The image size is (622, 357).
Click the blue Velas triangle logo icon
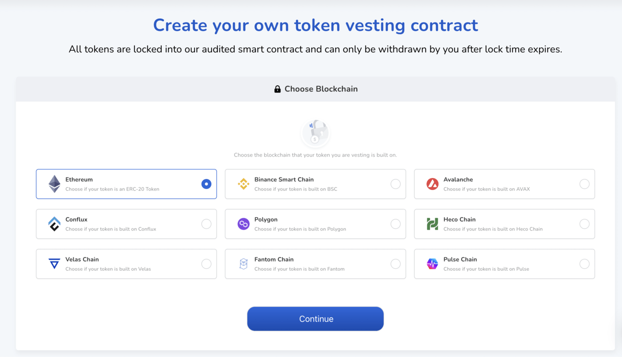coord(55,264)
